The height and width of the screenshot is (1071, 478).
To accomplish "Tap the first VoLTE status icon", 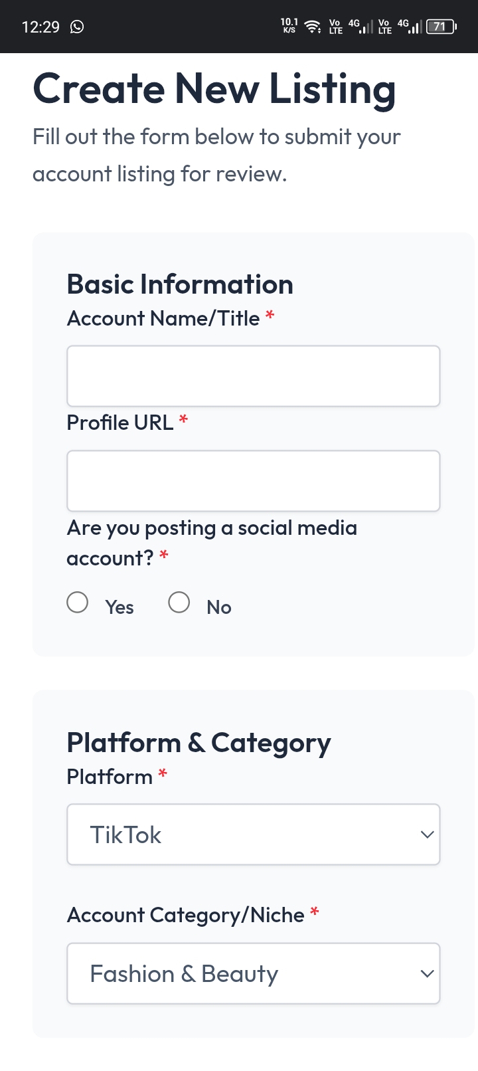I will (x=335, y=27).
